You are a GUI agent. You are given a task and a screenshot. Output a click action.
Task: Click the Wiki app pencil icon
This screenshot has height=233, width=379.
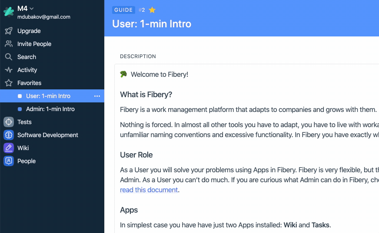click(9, 148)
